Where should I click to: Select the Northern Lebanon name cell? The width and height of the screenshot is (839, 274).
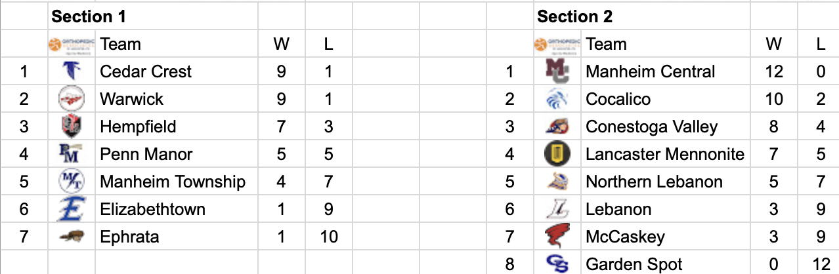click(666, 182)
